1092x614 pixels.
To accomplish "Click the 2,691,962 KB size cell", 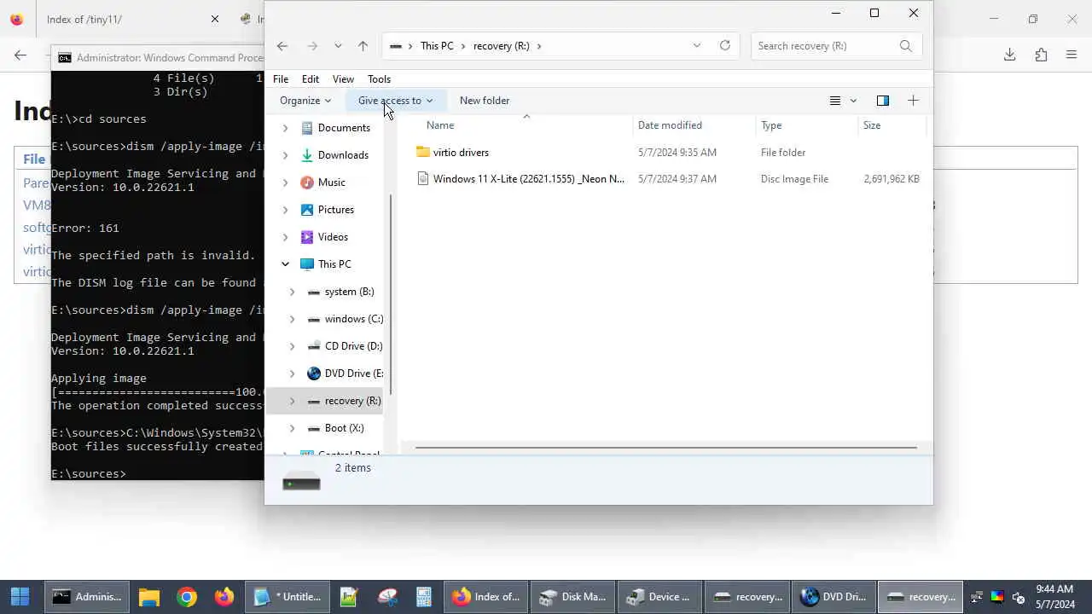I will (x=892, y=179).
